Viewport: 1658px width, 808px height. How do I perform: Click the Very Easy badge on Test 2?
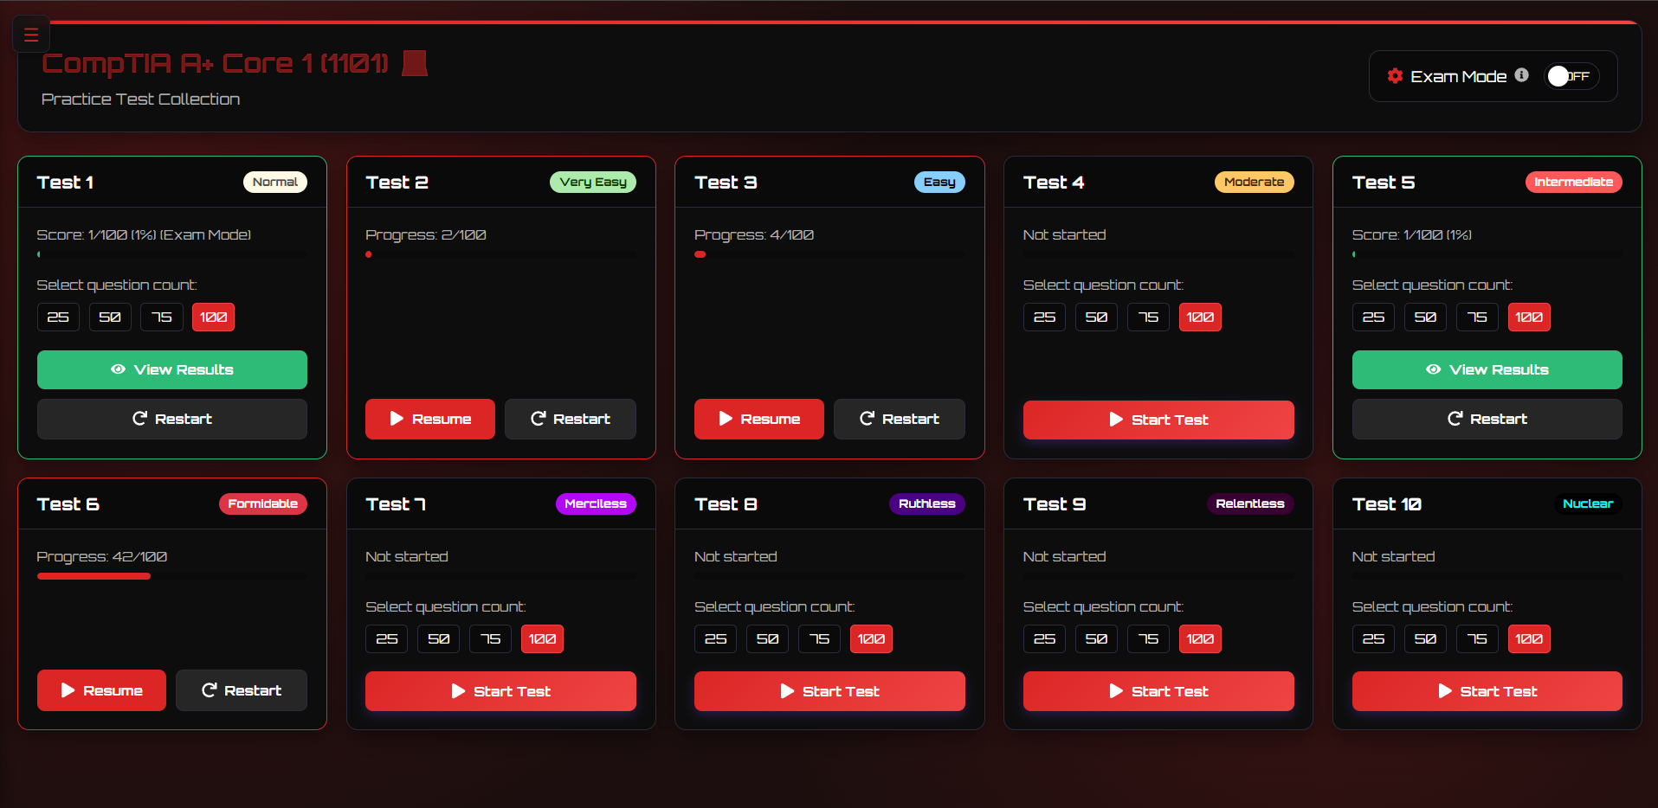593,182
